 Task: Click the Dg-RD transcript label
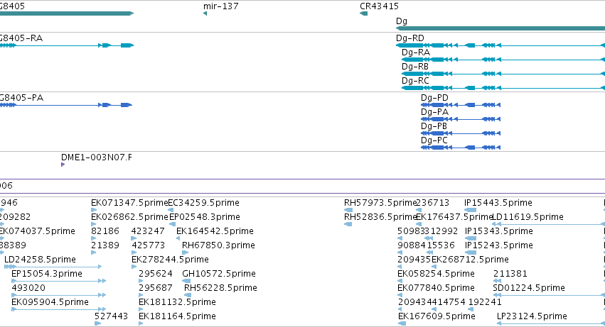(x=409, y=38)
